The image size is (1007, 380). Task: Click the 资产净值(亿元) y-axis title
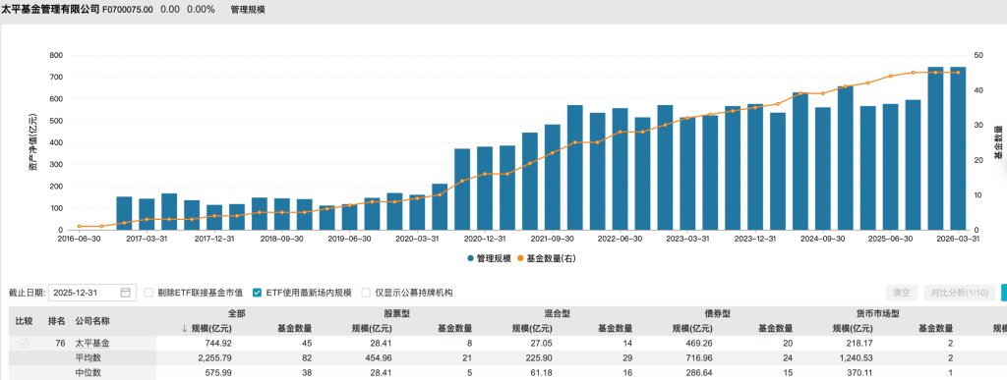click(x=32, y=142)
